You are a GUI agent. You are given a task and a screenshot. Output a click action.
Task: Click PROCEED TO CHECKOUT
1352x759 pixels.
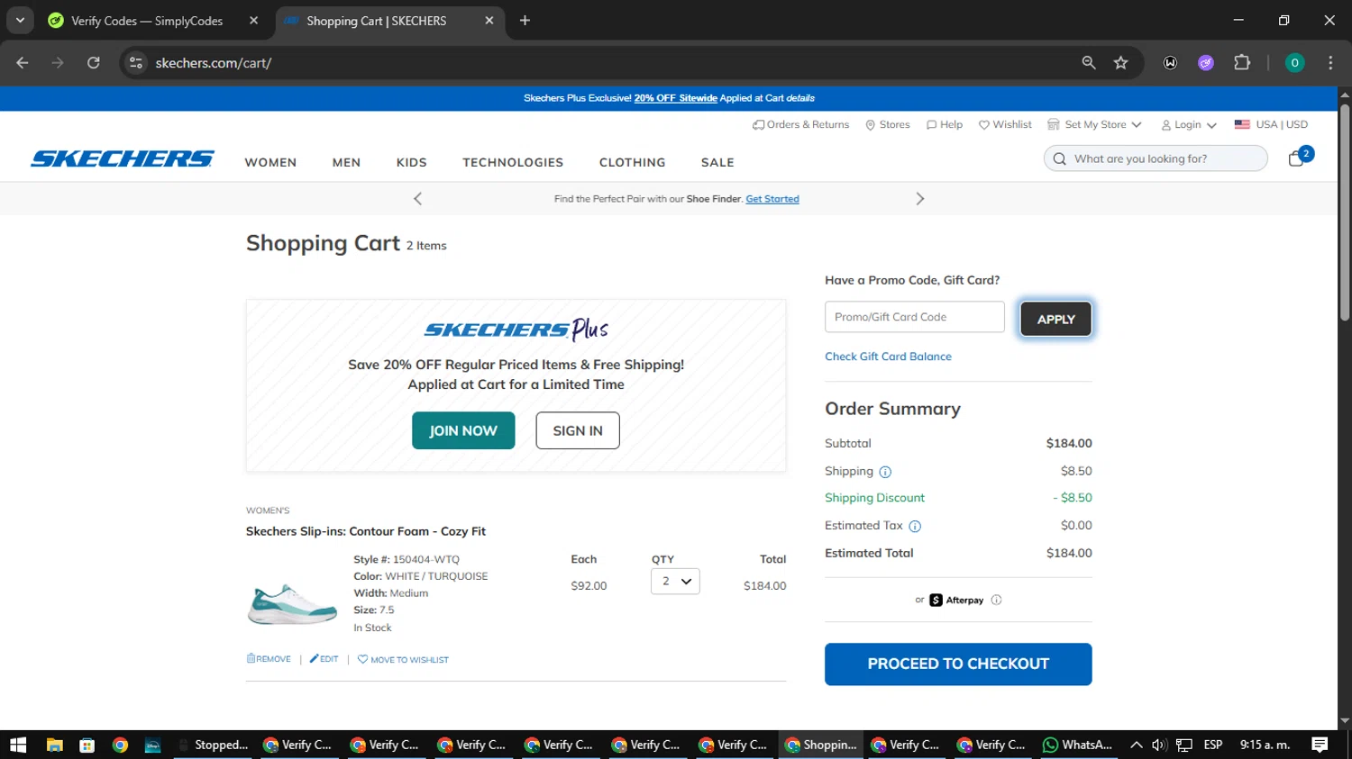958,664
